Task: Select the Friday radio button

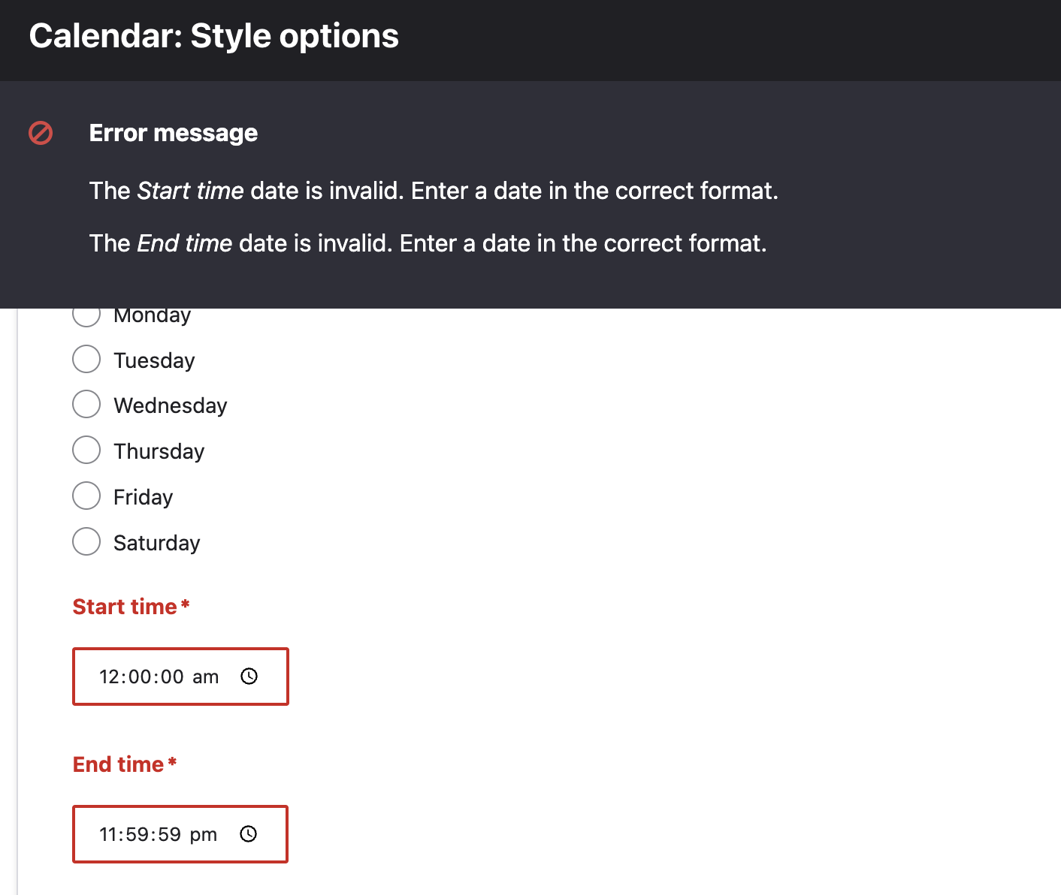Action: [86, 496]
